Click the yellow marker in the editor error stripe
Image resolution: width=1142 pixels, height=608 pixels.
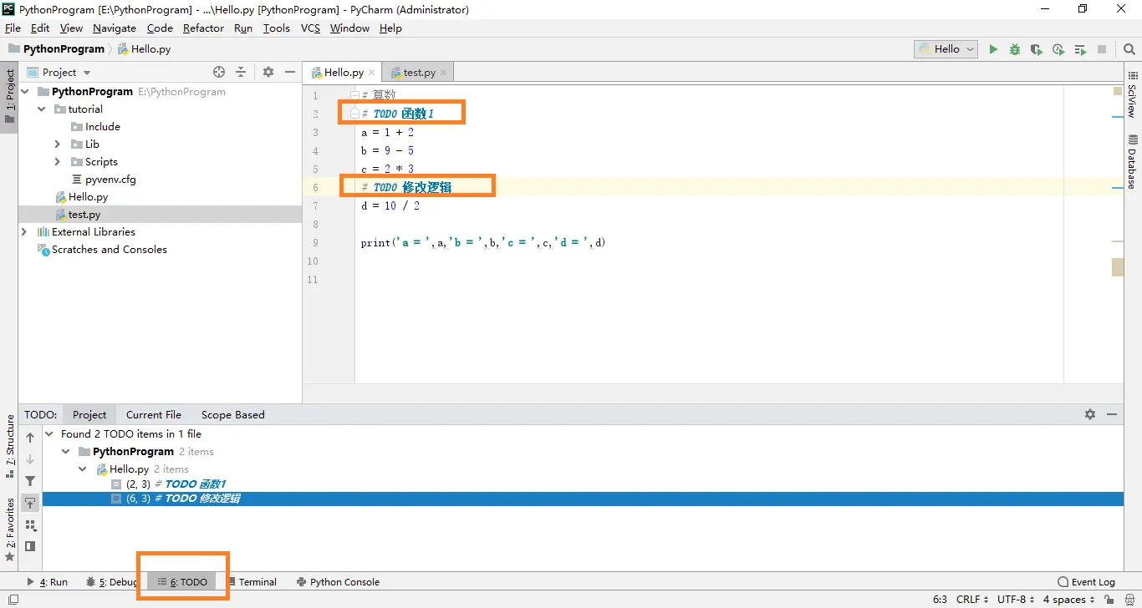[x=1118, y=266]
